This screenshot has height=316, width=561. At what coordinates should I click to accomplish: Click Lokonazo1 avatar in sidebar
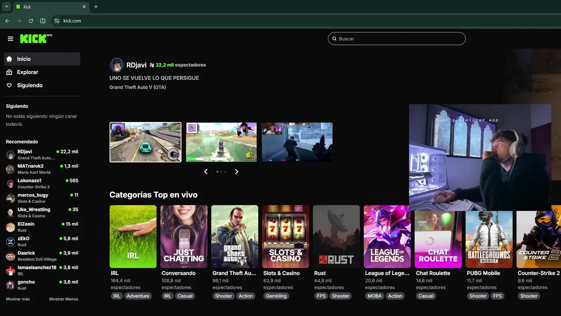click(x=10, y=183)
